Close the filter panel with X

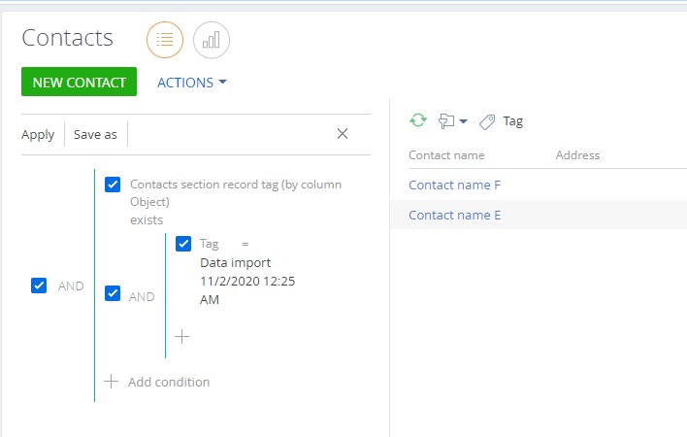[343, 134]
